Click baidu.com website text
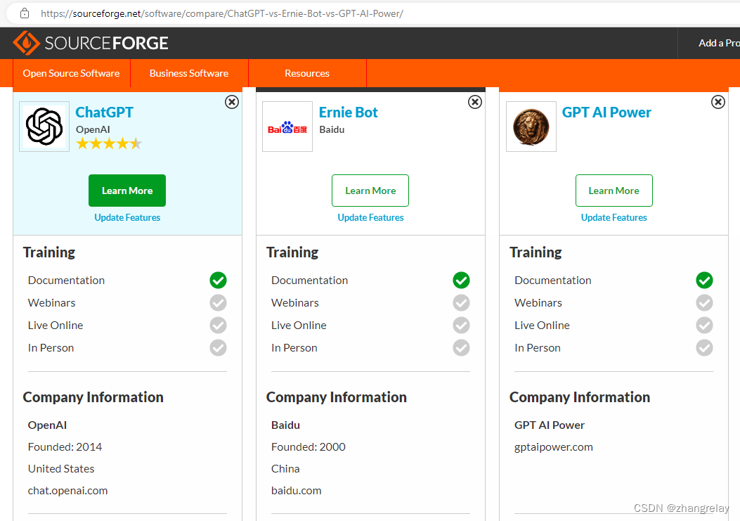This screenshot has width=740, height=521. pos(297,491)
